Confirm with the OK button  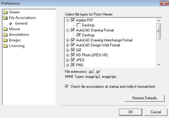130,112
